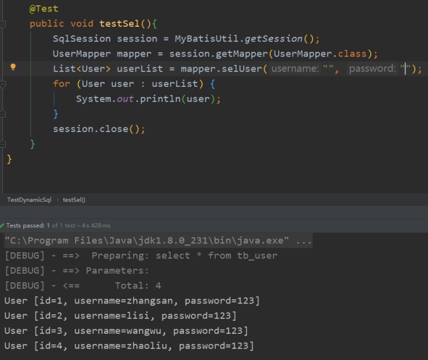428x360 pixels.
Task: Select testSel() in the breadcrumb bar
Action: pyautogui.click(x=74, y=200)
